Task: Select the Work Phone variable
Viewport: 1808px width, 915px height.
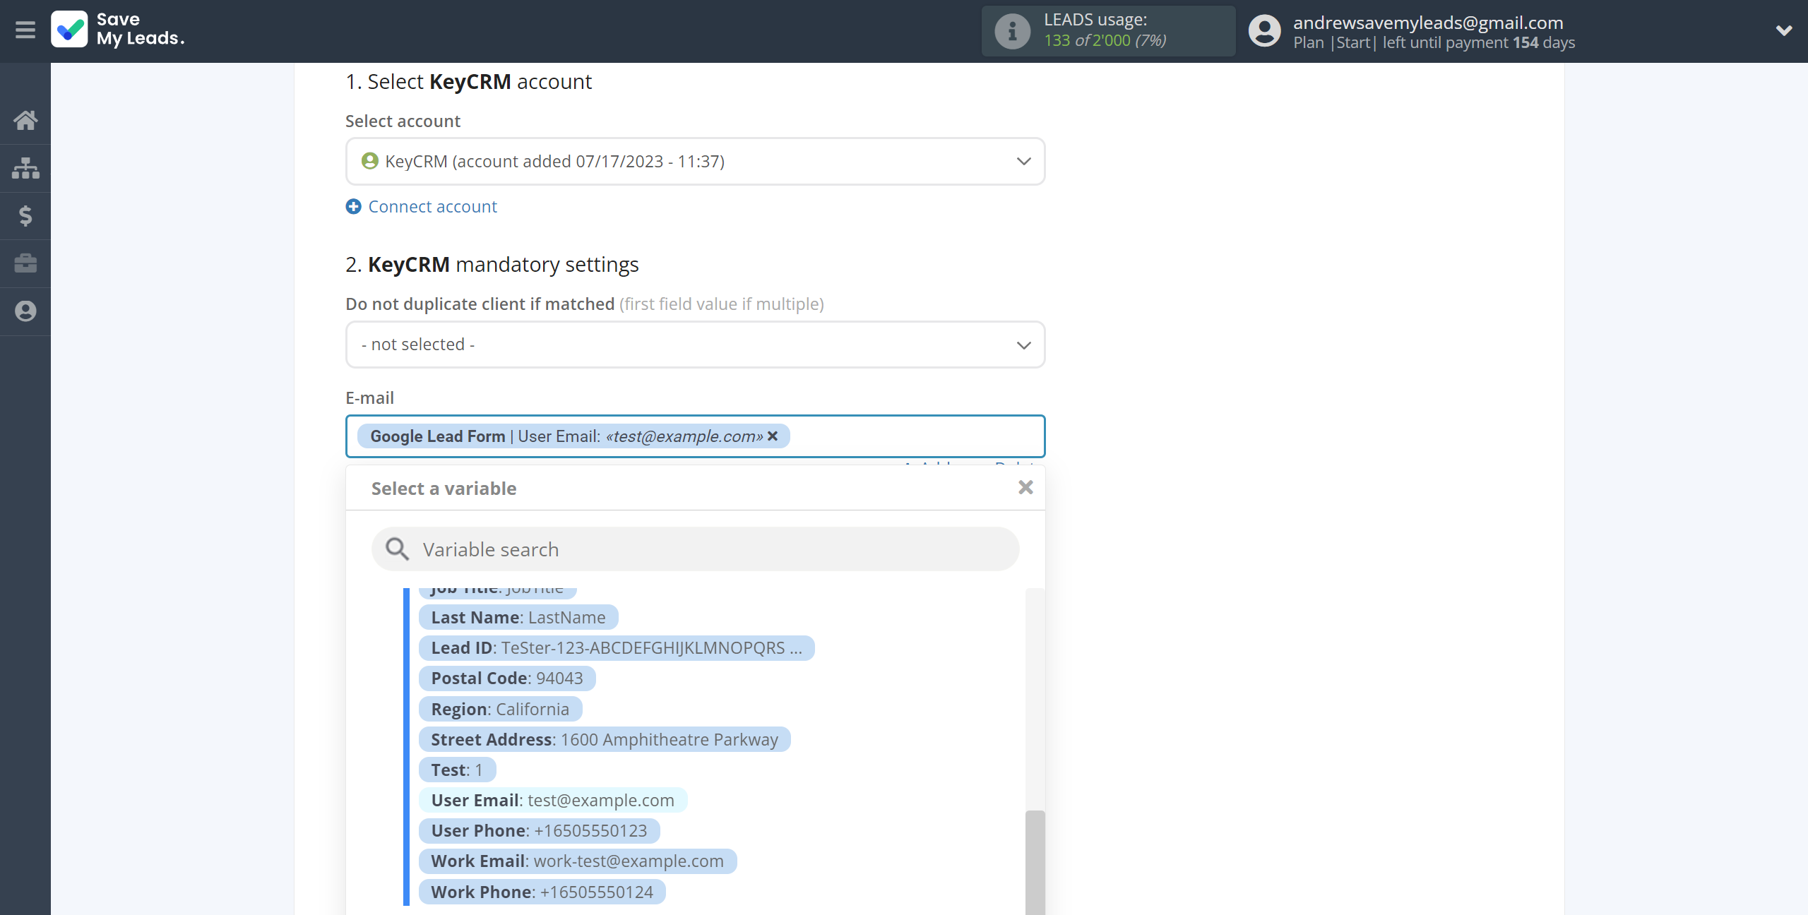Action: click(x=542, y=892)
